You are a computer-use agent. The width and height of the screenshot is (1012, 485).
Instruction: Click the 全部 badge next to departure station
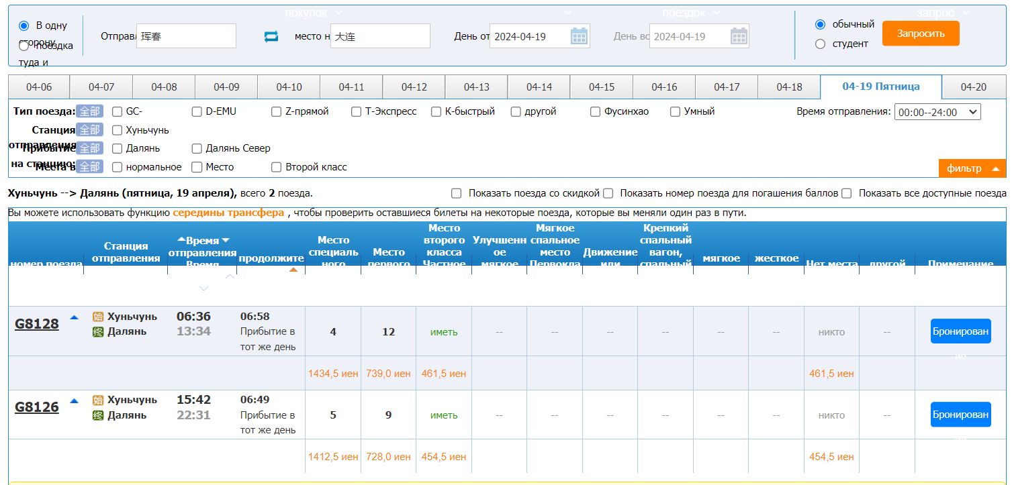tap(89, 130)
